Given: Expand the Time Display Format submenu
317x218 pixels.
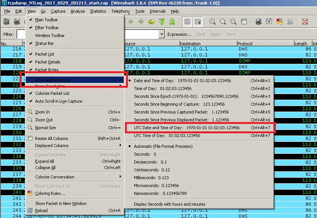Looking at the screenshot, I should tap(75, 80).
